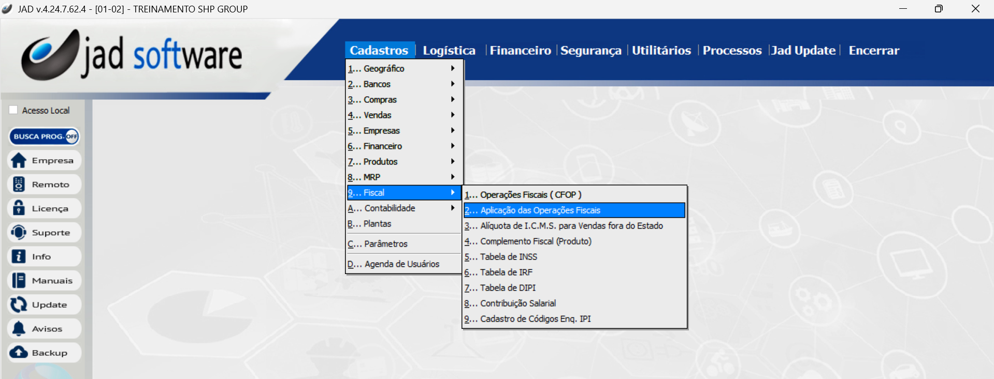Open the Jad Update menu
The width and height of the screenshot is (994, 379).
coord(803,51)
